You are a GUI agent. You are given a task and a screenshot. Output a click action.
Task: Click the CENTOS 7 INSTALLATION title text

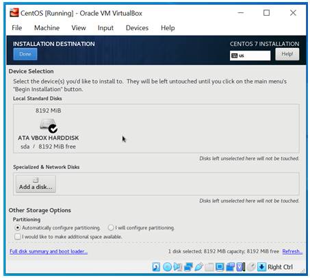tap(264, 44)
